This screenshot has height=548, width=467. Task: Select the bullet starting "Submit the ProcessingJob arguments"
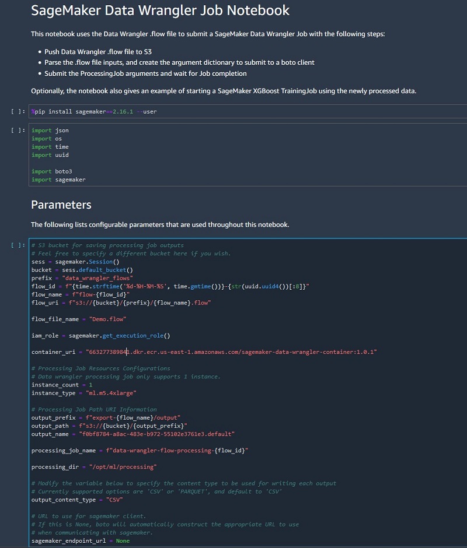pos(145,73)
